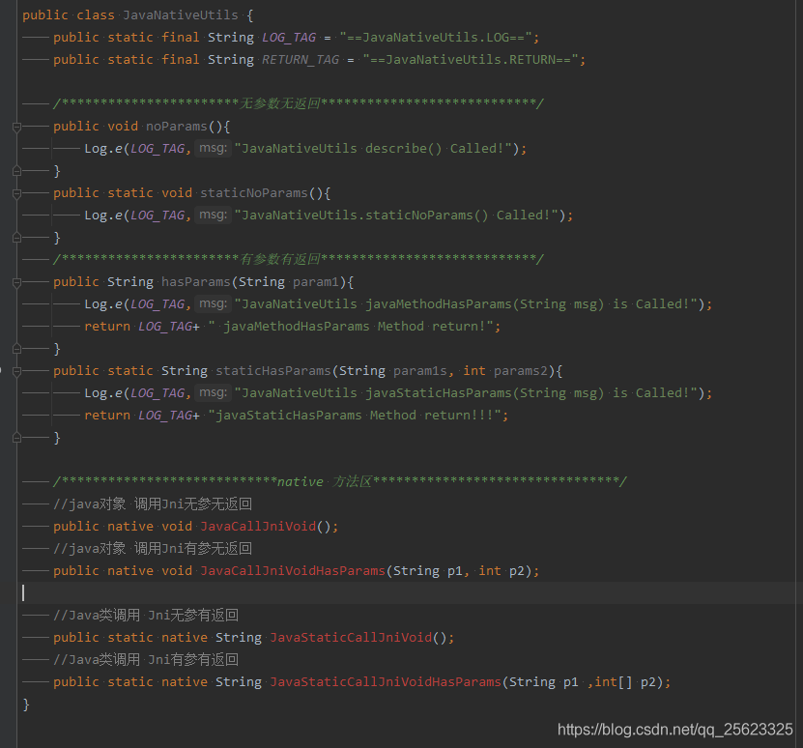Click the 无参数无返回 section comment

tap(299, 103)
